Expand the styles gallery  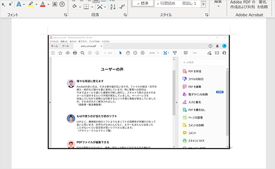[203, 4]
